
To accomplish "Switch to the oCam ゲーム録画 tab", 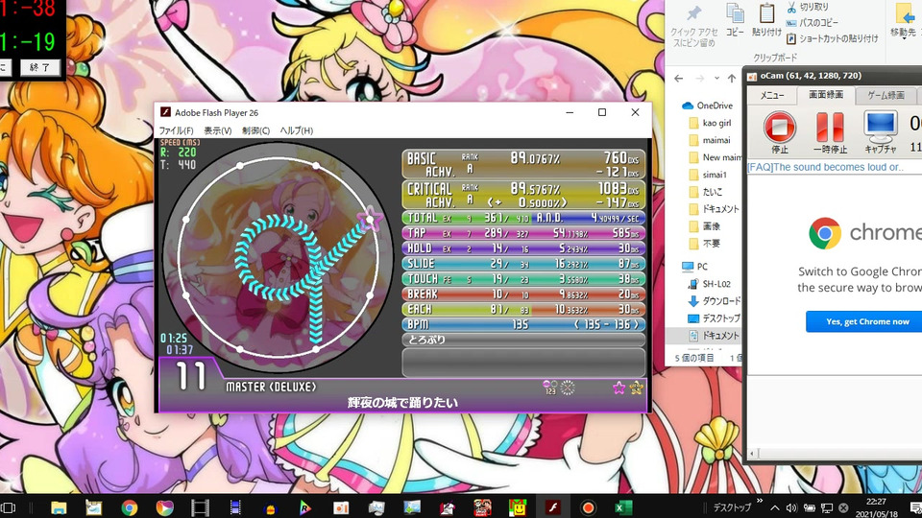I will pyautogui.click(x=886, y=95).
